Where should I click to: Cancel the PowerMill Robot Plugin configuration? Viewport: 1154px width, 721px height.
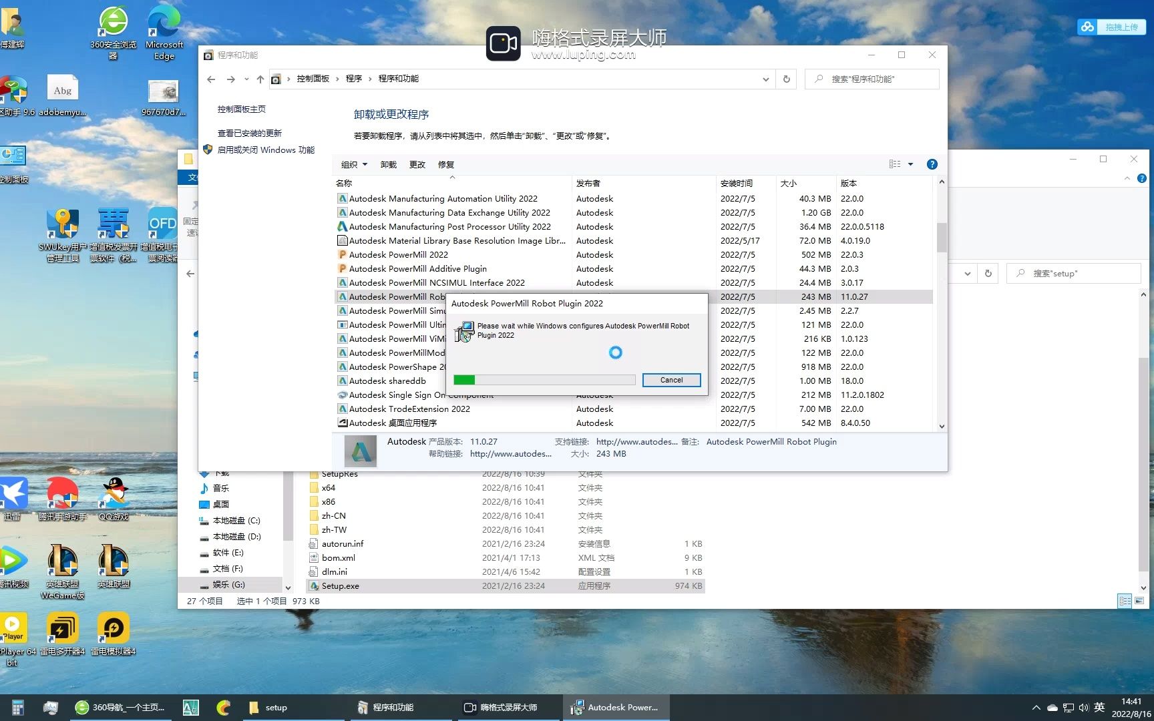(671, 380)
